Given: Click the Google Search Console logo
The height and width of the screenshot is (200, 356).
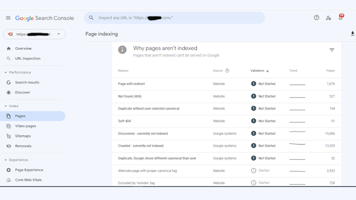Looking at the screenshot, I should [x=44, y=18].
